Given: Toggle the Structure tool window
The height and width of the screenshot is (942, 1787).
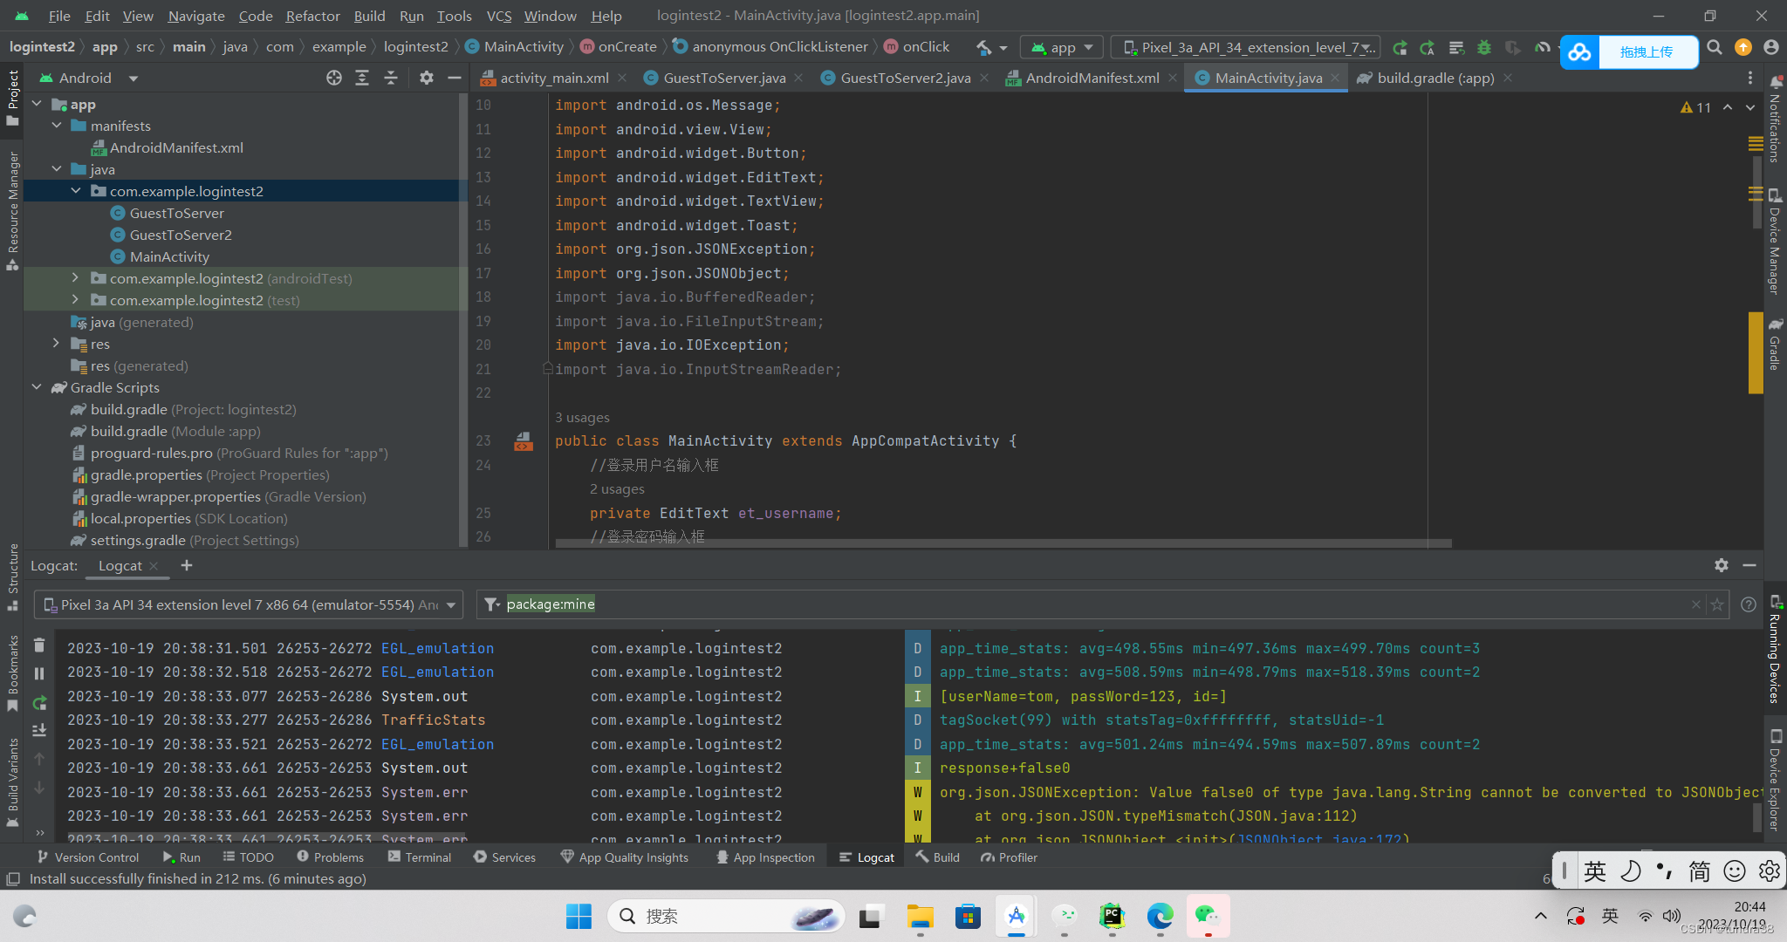Looking at the screenshot, I should click(12, 577).
